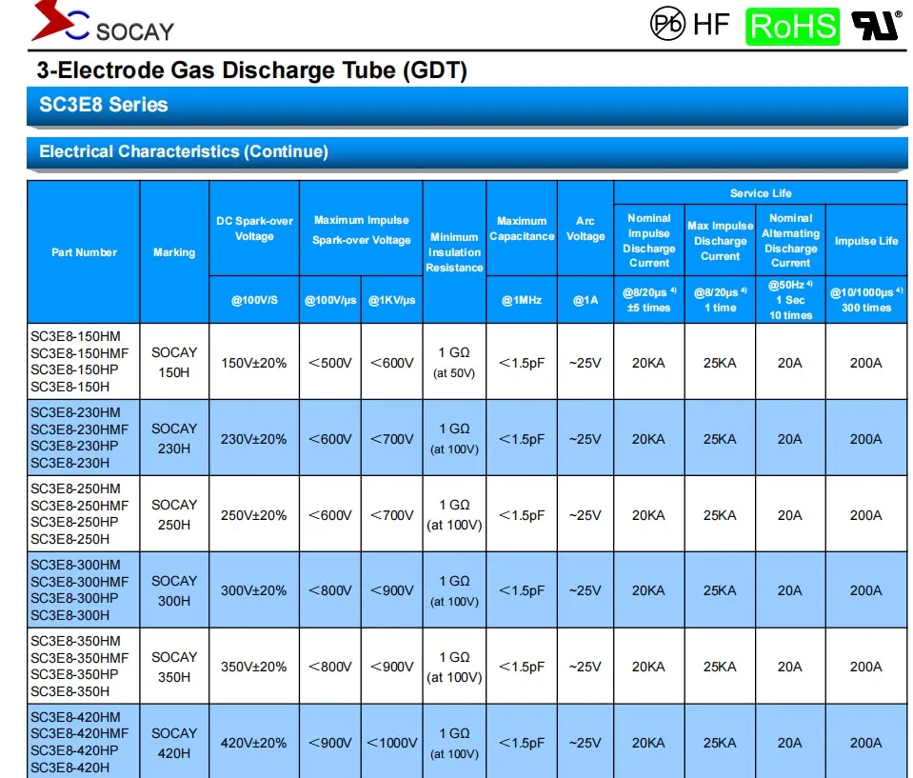Click the Arc Voltage header
The width and height of the screenshot is (913, 778).
tap(586, 229)
